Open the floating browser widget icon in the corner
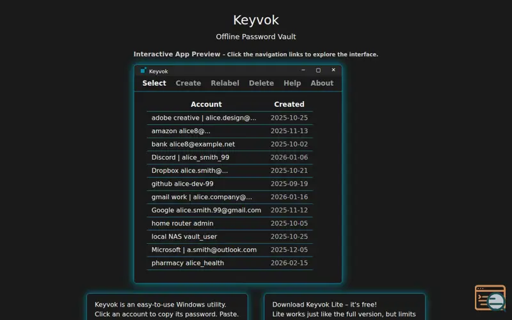512x320 pixels. click(490, 298)
